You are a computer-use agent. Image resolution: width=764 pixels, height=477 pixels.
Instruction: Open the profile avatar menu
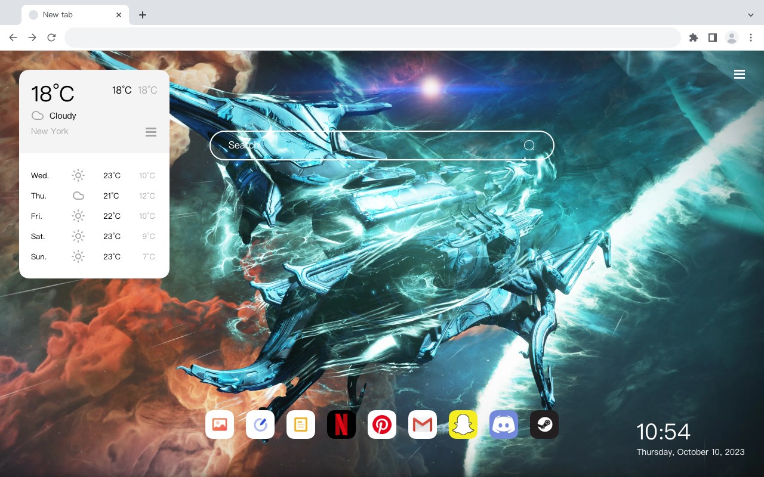click(x=732, y=38)
